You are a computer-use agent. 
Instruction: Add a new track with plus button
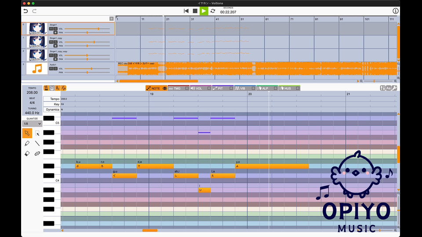[111, 19]
